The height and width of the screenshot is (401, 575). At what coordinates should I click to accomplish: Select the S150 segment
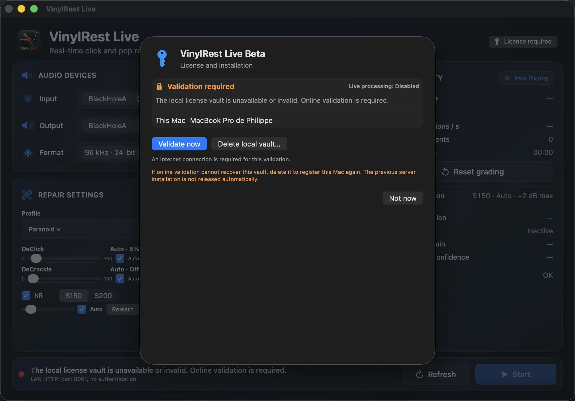coord(74,296)
